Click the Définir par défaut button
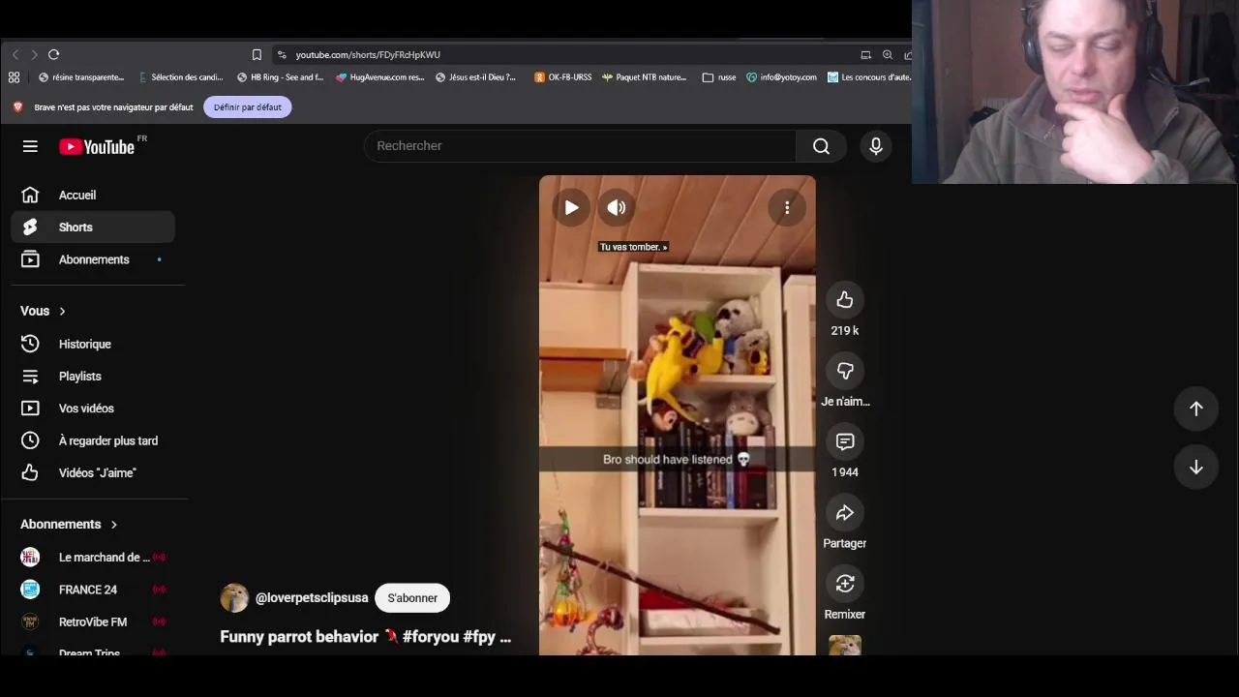The image size is (1239, 697). click(248, 107)
